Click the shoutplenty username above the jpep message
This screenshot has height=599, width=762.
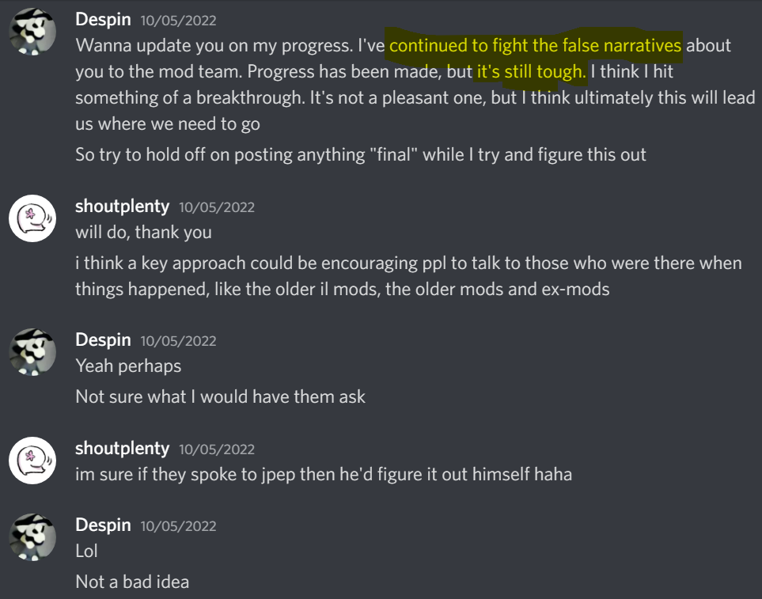pos(122,449)
